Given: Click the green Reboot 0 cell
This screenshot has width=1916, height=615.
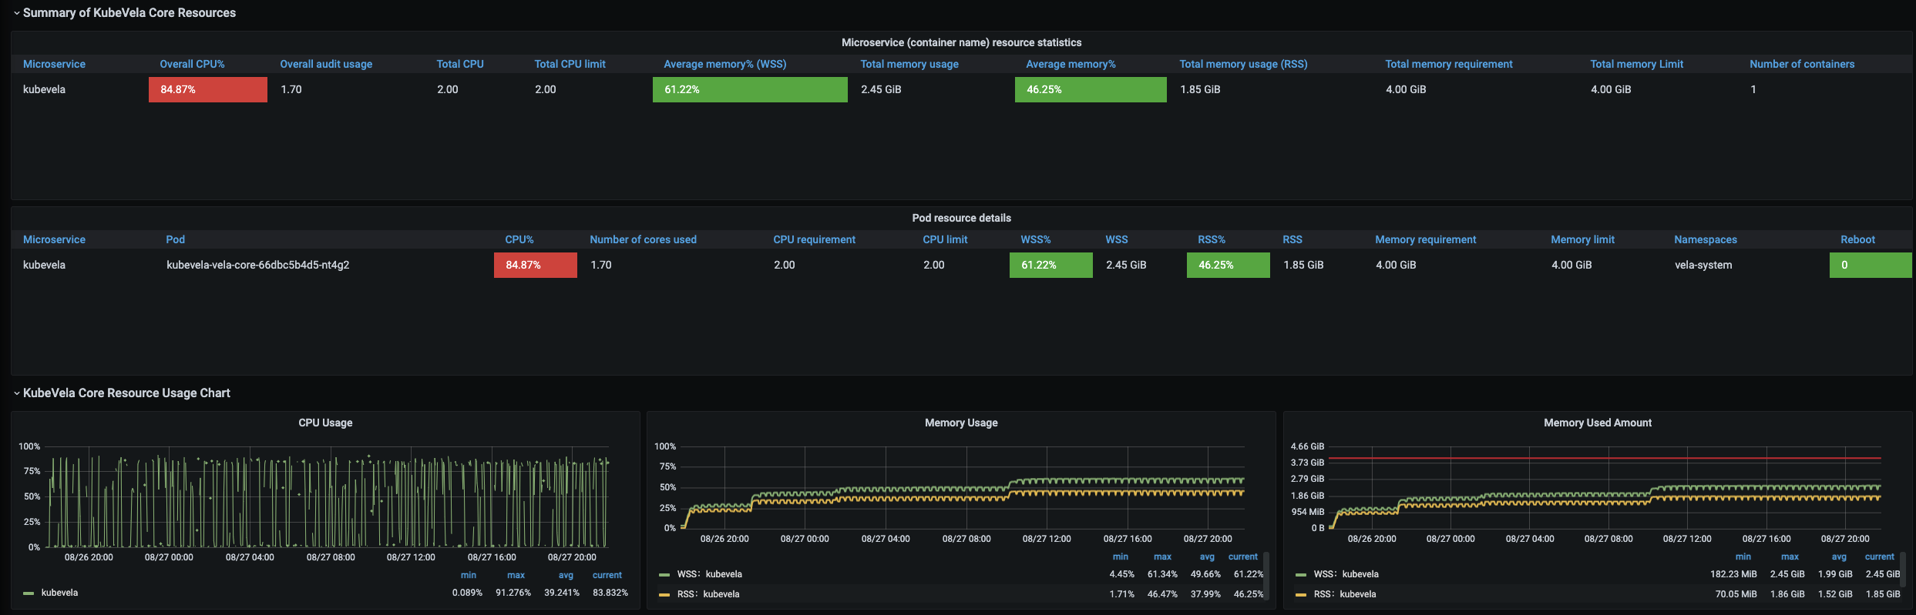Looking at the screenshot, I should pyautogui.click(x=1871, y=265).
